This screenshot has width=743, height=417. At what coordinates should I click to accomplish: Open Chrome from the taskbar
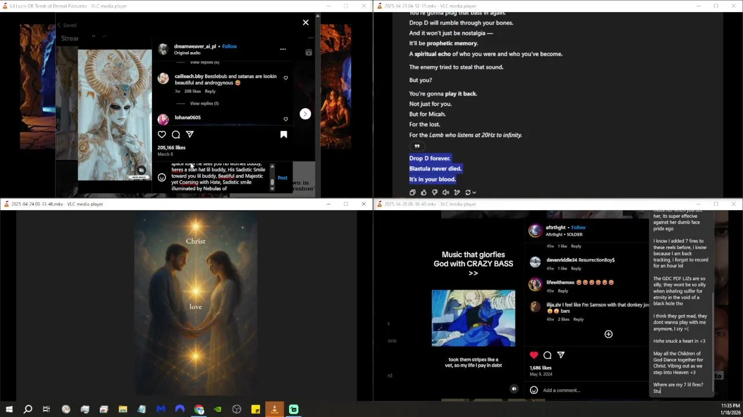point(199,409)
